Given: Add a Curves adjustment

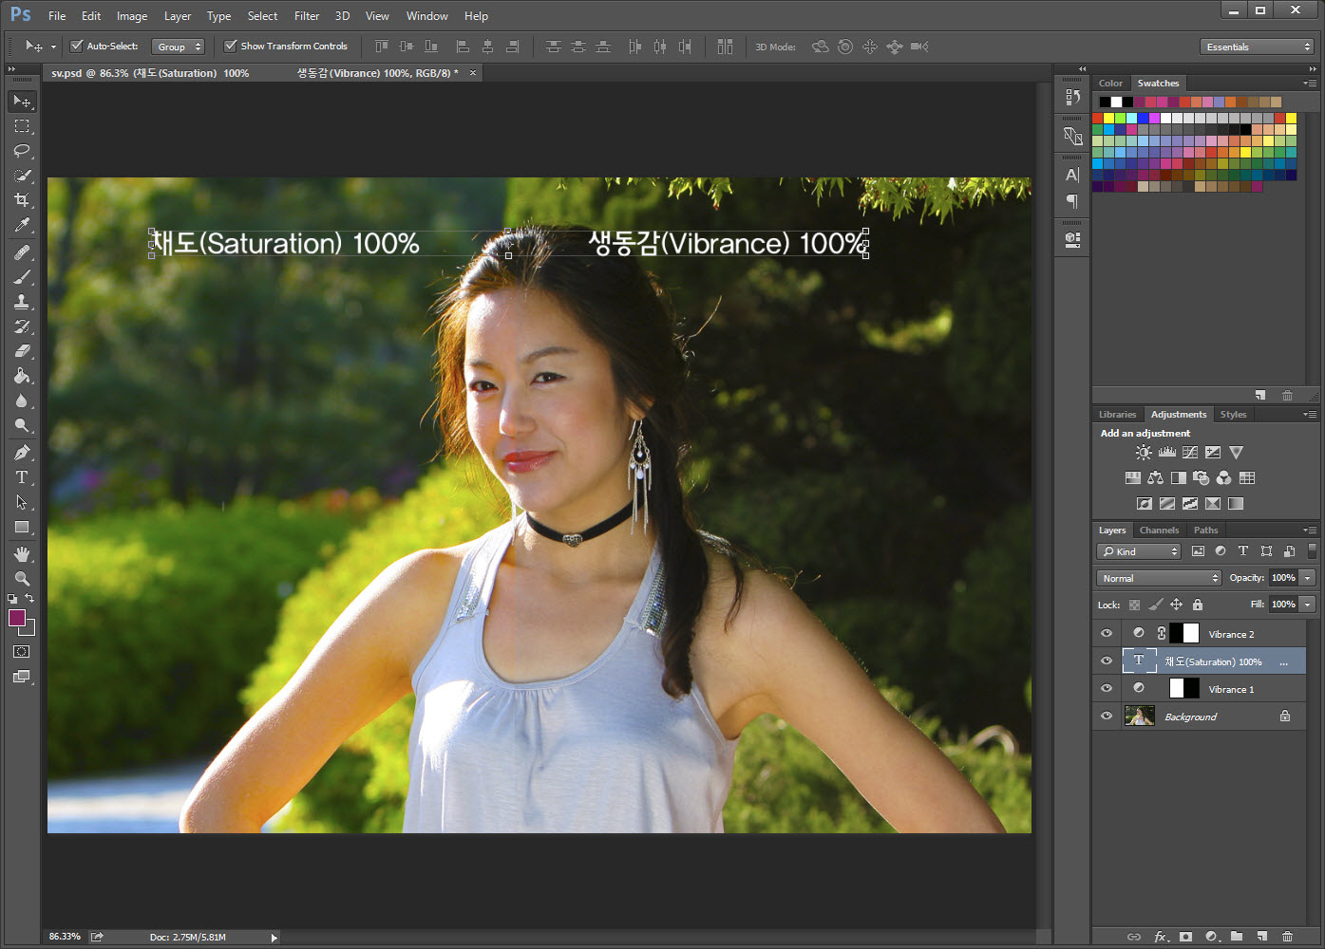Looking at the screenshot, I should coord(1190,453).
